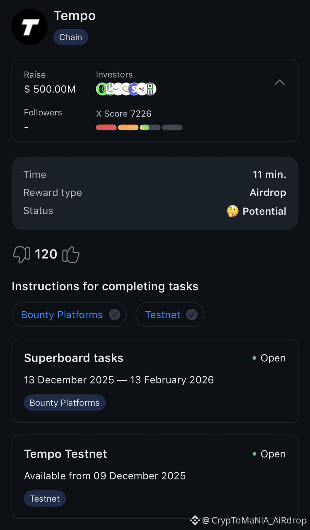
Task: Click the thinking face emoji beside Potential
Action: click(232, 211)
